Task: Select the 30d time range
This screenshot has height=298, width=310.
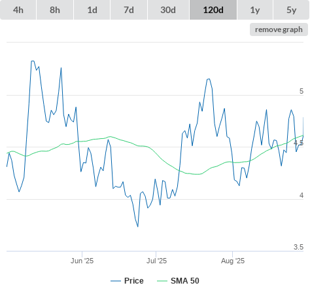Action: click(x=168, y=10)
